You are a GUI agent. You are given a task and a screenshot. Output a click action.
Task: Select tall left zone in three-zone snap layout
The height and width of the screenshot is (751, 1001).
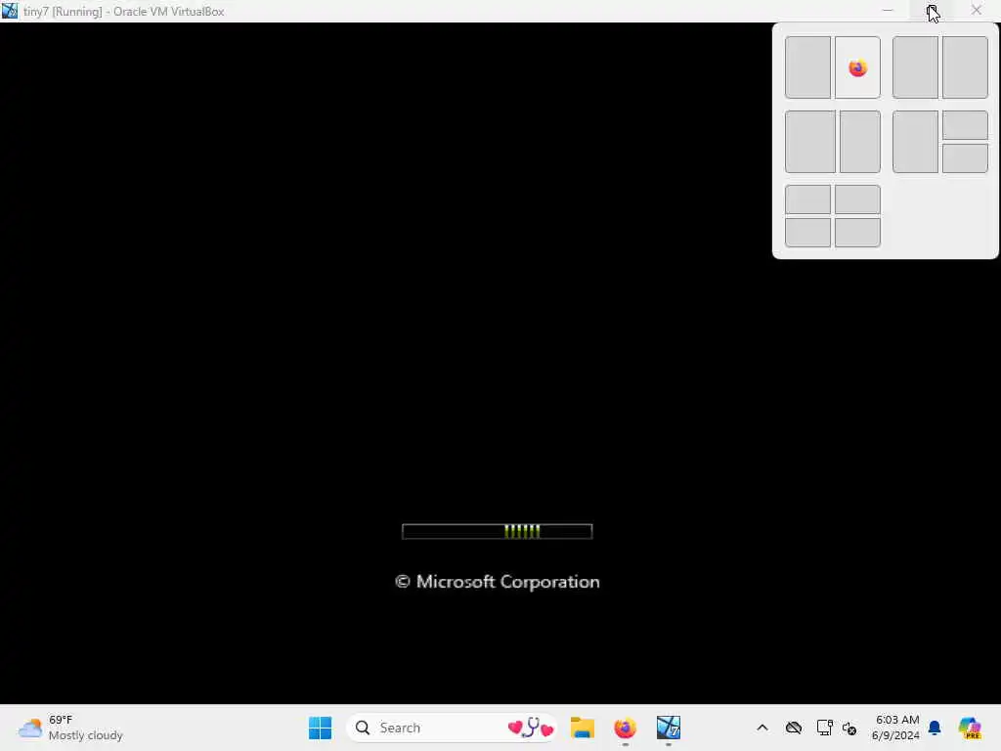coord(915,142)
